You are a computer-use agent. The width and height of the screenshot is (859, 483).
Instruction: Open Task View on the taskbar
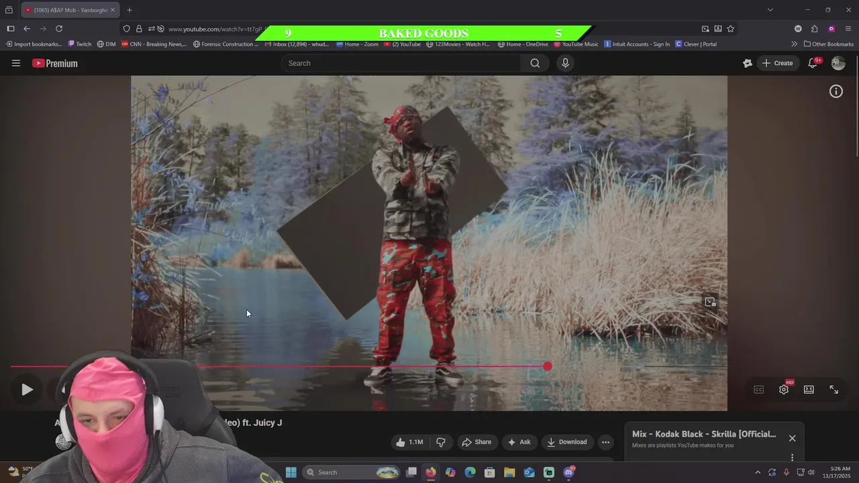pyautogui.click(x=411, y=472)
